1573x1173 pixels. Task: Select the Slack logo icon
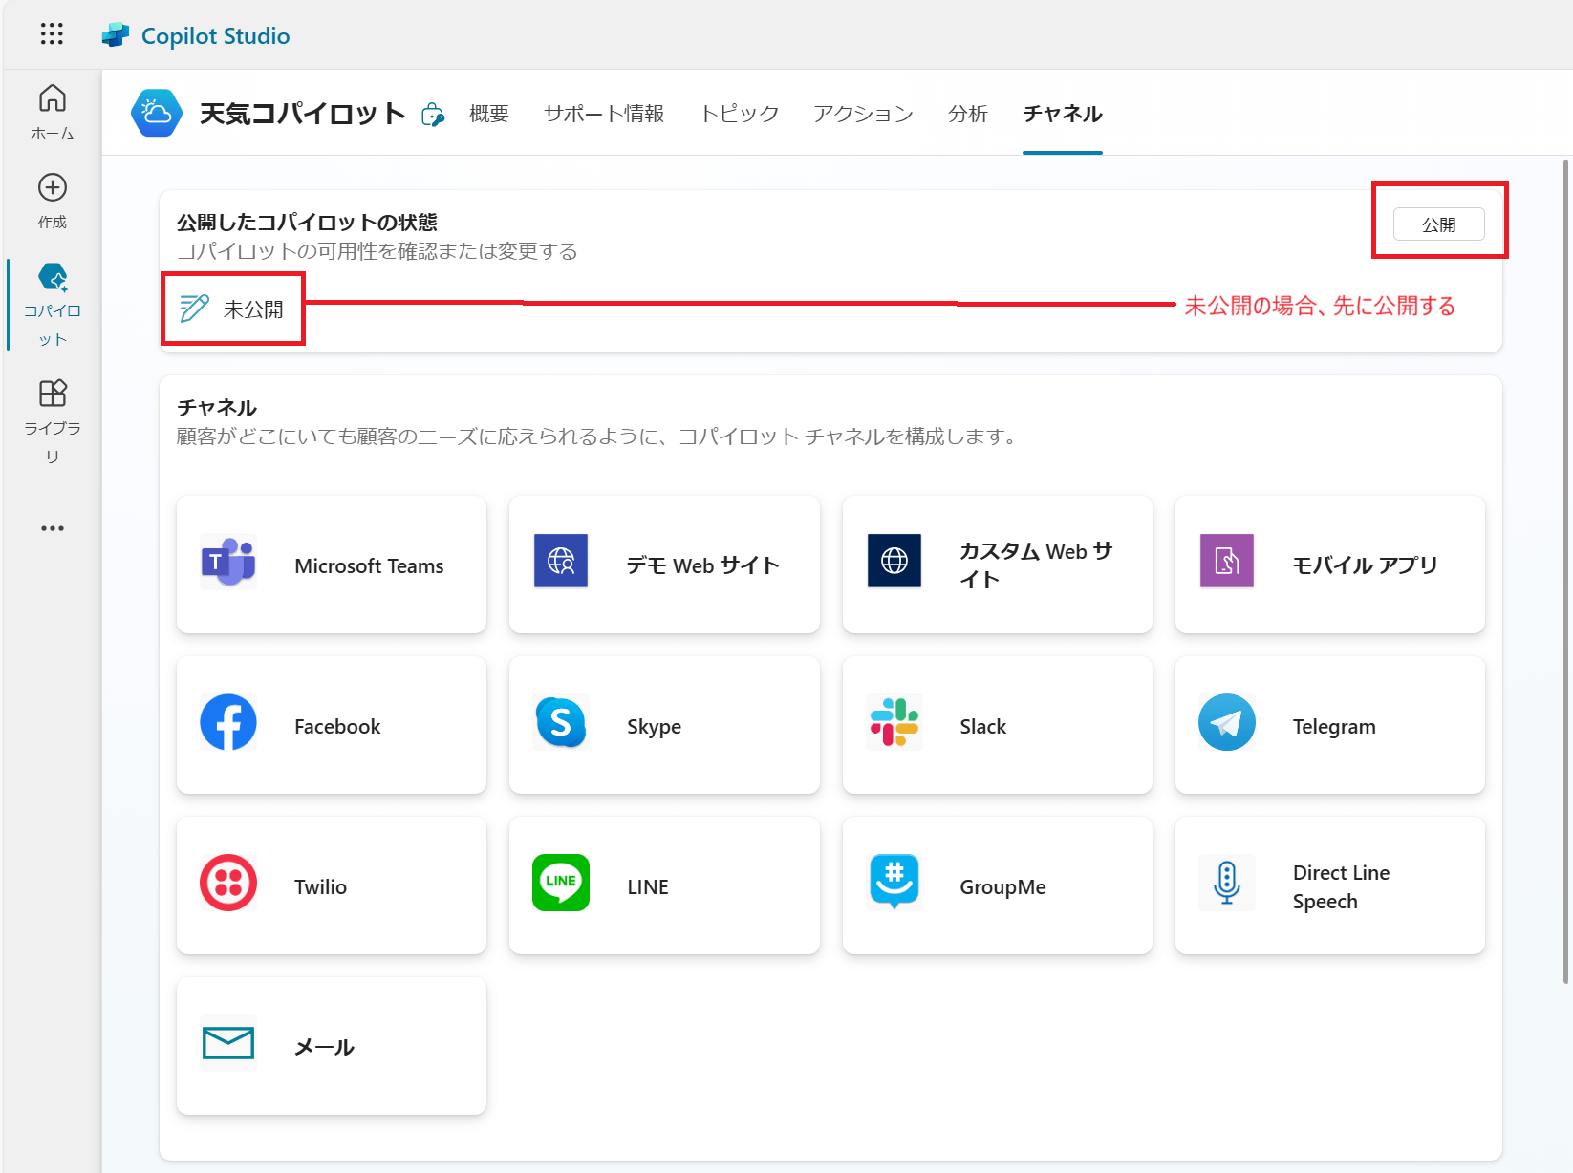point(894,722)
